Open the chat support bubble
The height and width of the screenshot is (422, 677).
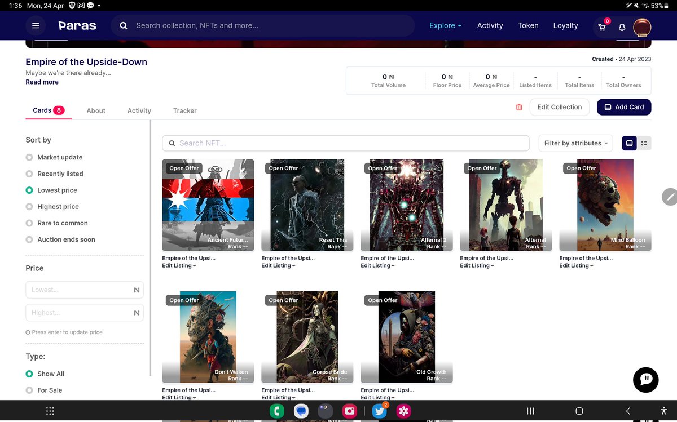pos(646,379)
